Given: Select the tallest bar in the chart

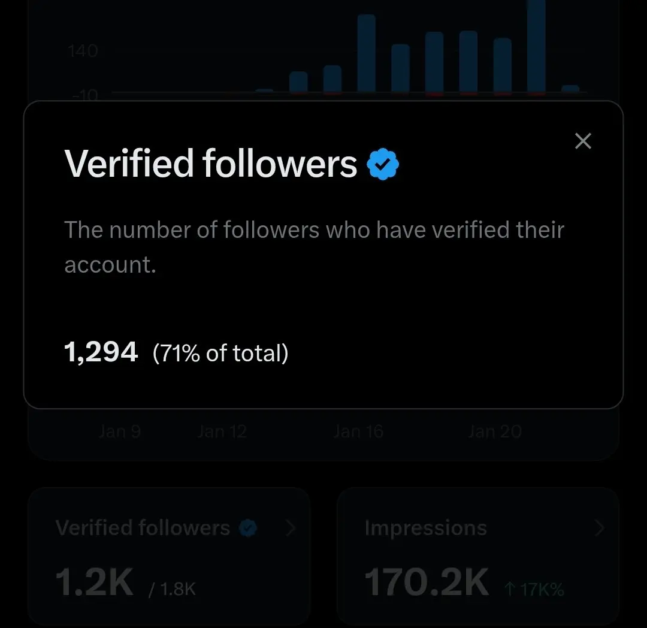Looking at the screenshot, I should 536,47.
